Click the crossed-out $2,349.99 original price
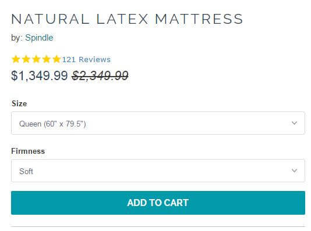Screen dimensions: 311x231 (100, 75)
